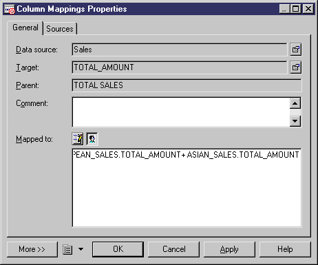Expand dialog with More >> button

click(x=32, y=249)
